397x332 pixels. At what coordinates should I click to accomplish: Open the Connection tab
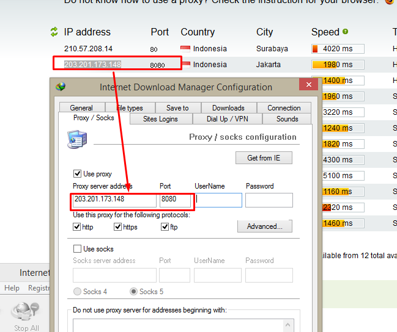pos(284,108)
